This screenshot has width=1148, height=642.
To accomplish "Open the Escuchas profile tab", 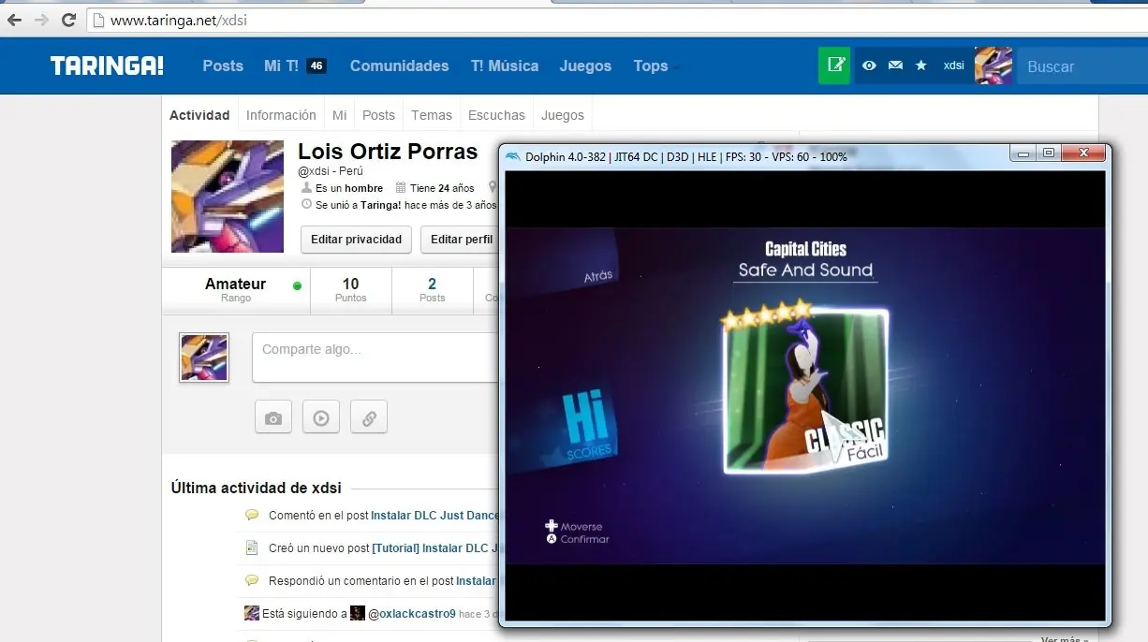I will [496, 115].
